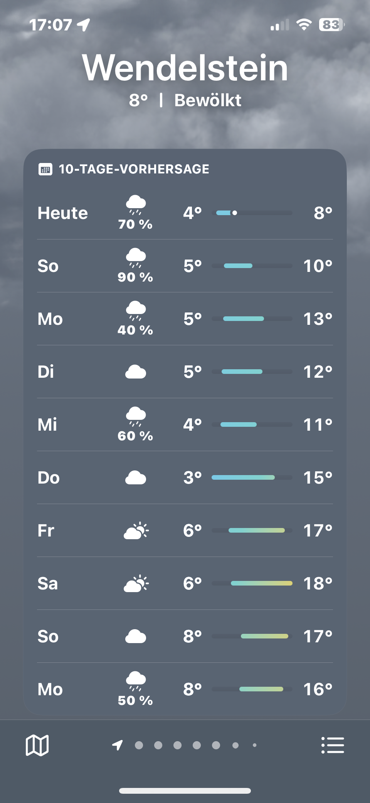This screenshot has height=803, width=370.
Task: Tap the temperature range bar for Sa
Action: [261, 583]
